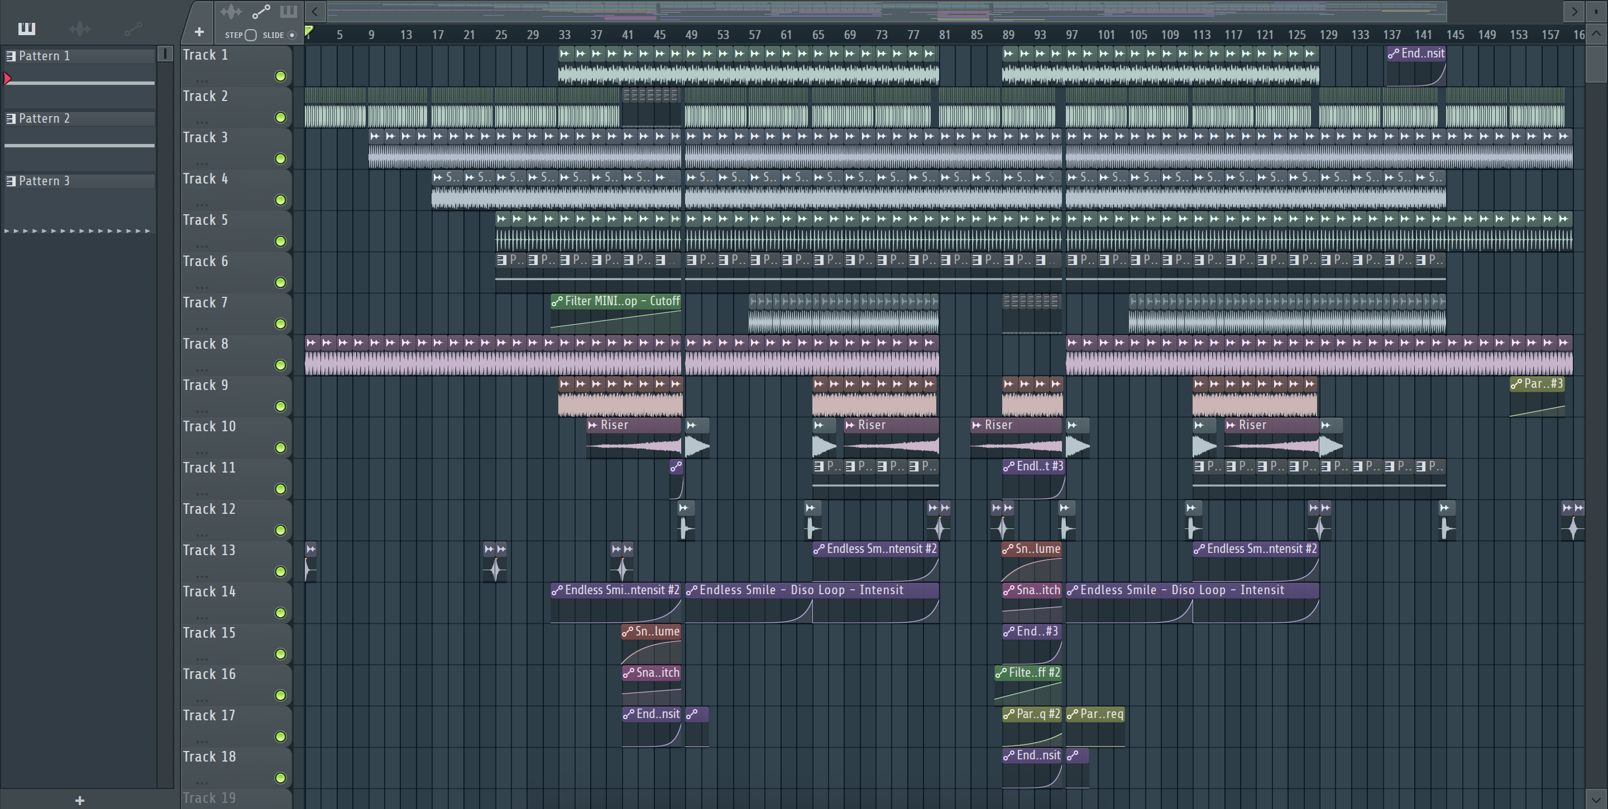Select the Track 2 header label
This screenshot has width=1608, height=809.
(x=205, y=96)
